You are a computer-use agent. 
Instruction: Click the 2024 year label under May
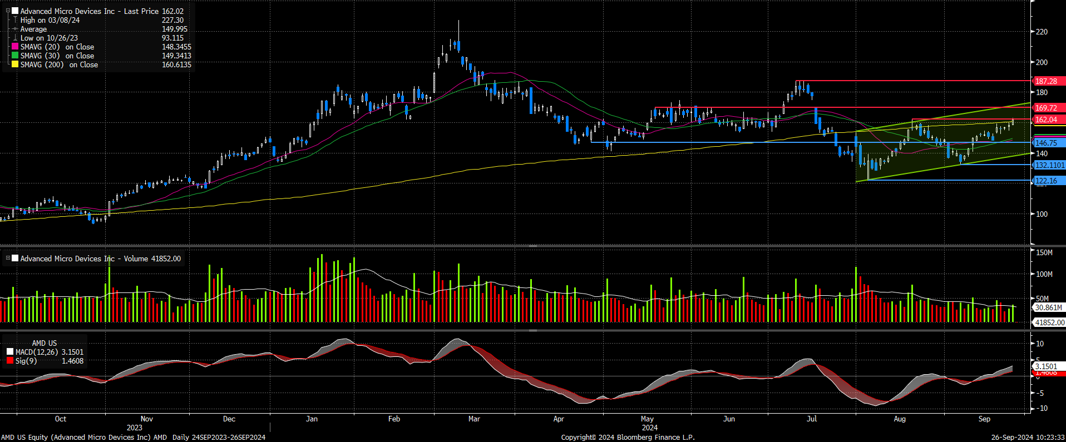click(x=649, y=428)
